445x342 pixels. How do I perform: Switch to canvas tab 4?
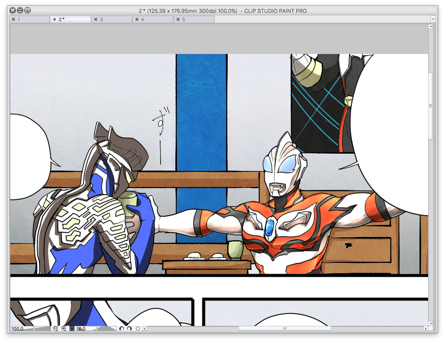(x=153, y=19)
